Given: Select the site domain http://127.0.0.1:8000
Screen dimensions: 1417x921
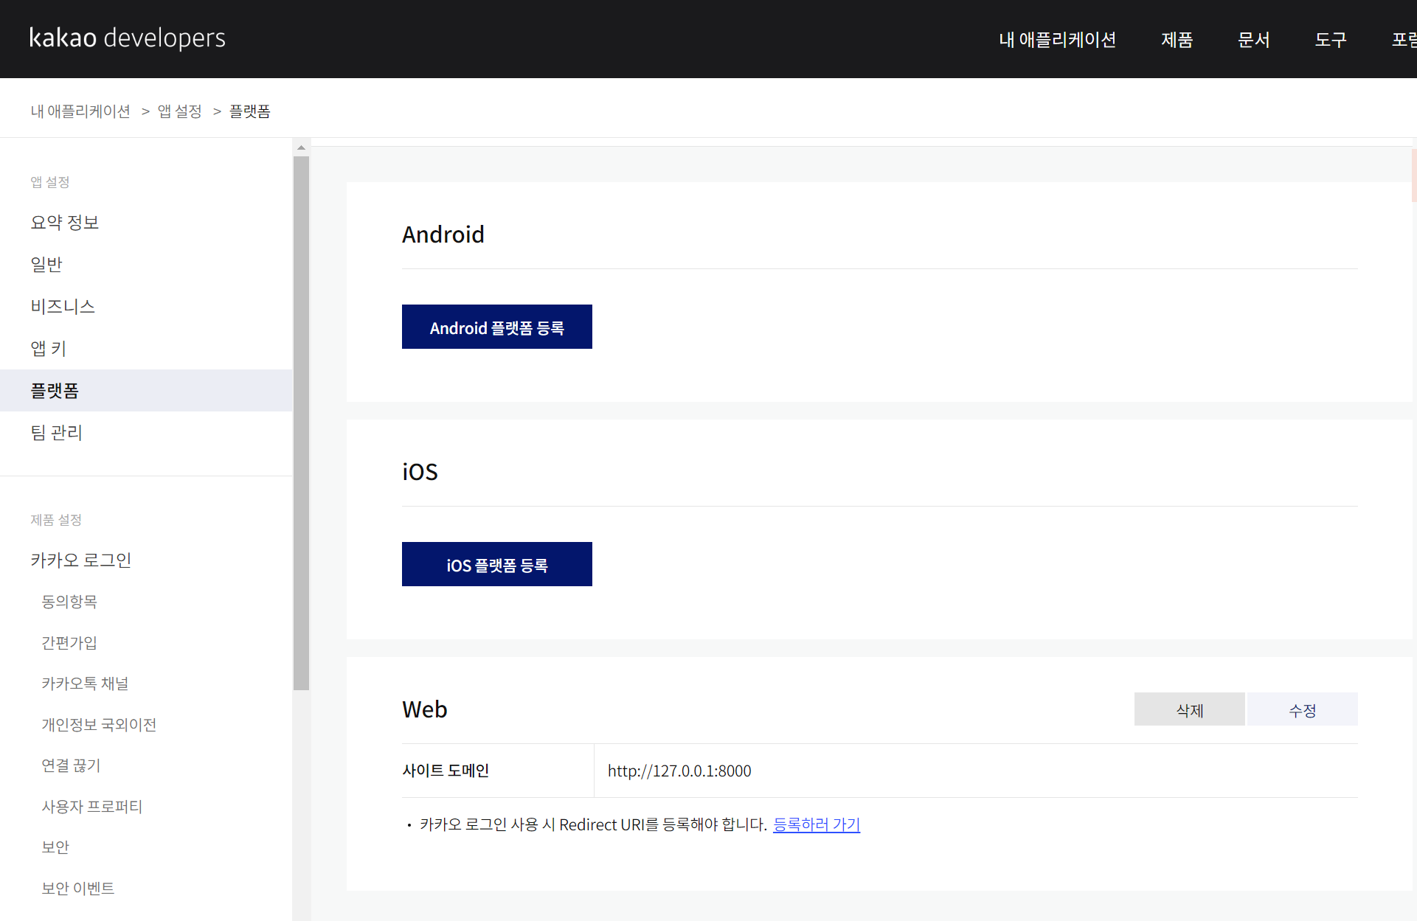Looking at the screenshot, I should click(679, 771).
